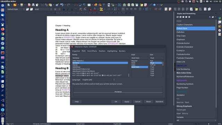Viewport: 222px width, 125px height.
Task: Click the Clear Direct Formatting icon
Action: coord(91,9)
